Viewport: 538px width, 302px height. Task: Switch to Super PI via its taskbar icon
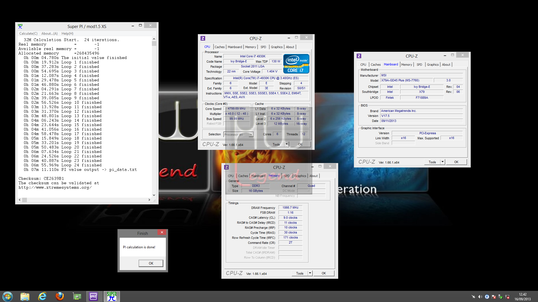tap(112, 296)
